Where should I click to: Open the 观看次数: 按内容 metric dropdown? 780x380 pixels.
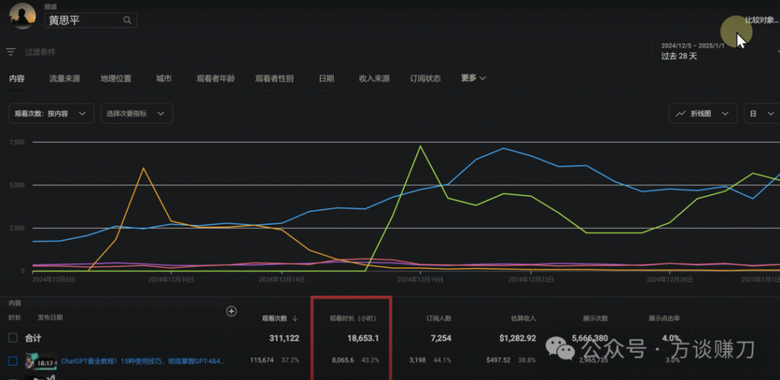pos(52,113)
